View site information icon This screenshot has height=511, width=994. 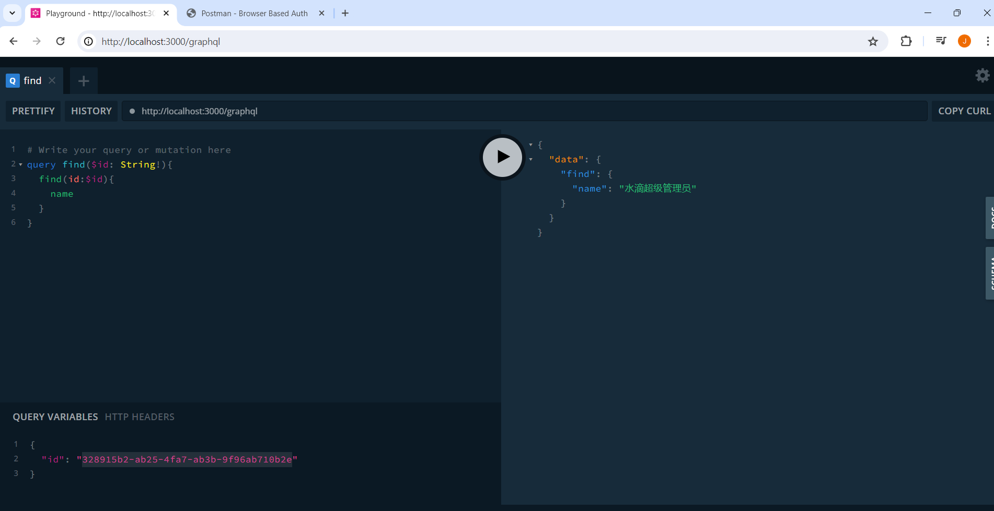(89, 41)
